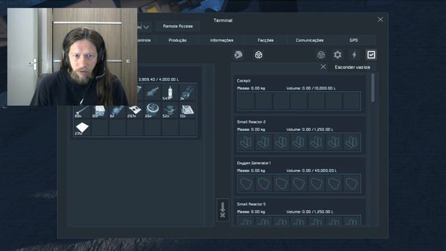Viewport: 446px width, 251px height.
Task: Filter system blocks with gear icon
Action: click(x=337, y=54)
